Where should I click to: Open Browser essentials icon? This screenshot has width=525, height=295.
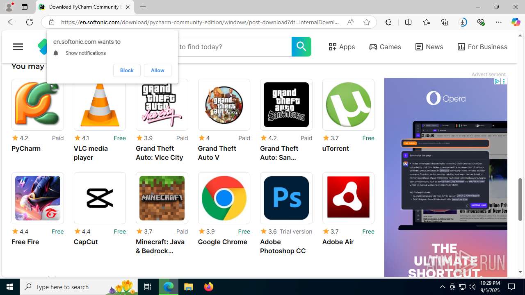click(x=481, y=22)
